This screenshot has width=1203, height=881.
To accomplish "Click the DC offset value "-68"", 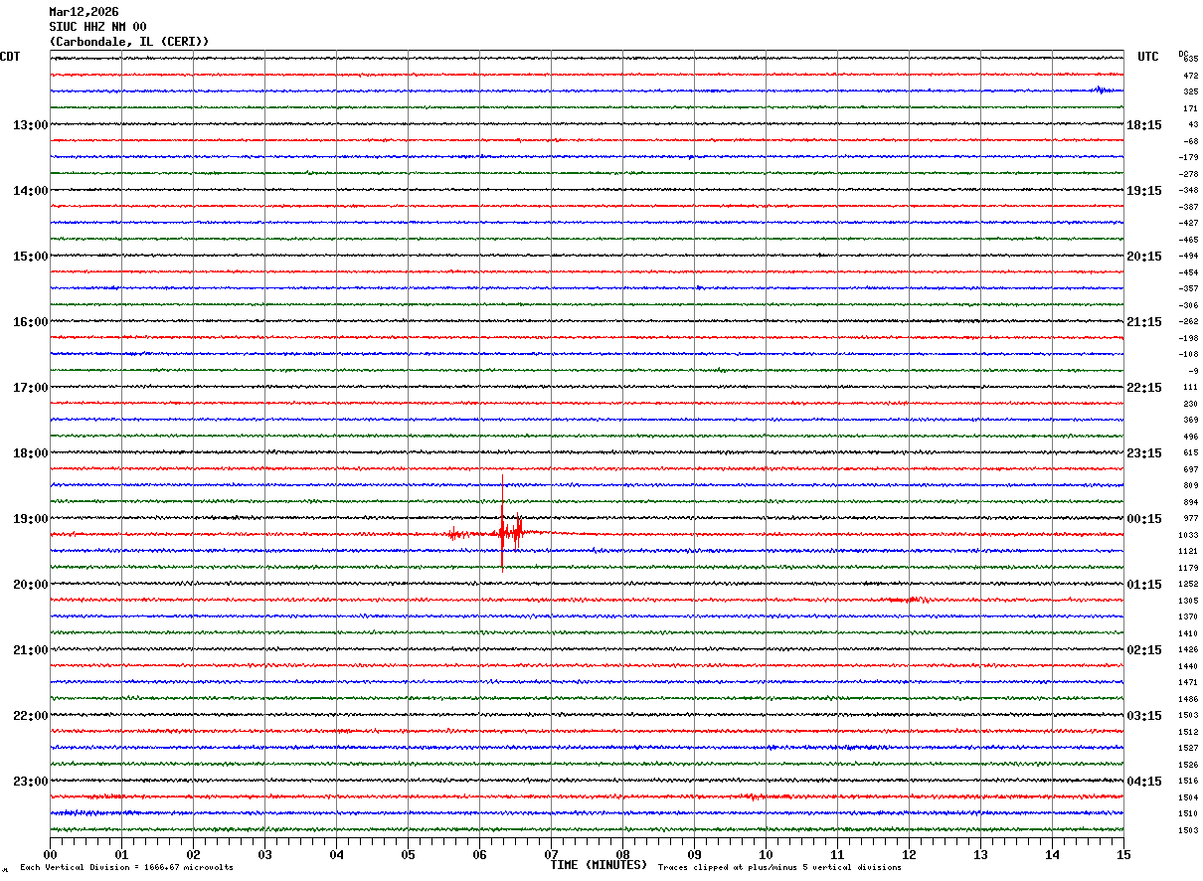I will pyautogui.click(x=1190, y=141).
